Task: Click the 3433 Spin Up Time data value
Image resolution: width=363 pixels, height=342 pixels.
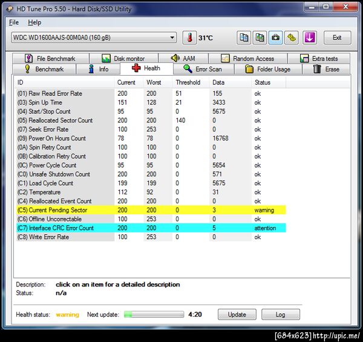Action: click(x=219, y=102)
